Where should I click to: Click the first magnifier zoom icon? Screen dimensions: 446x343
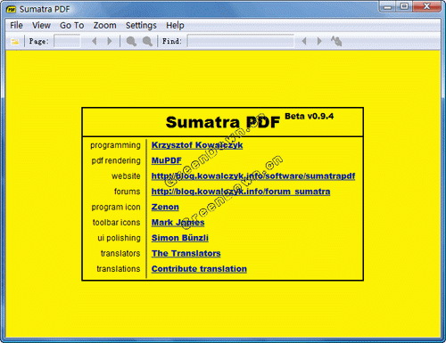pyautogui.click(x=131, y=41)
